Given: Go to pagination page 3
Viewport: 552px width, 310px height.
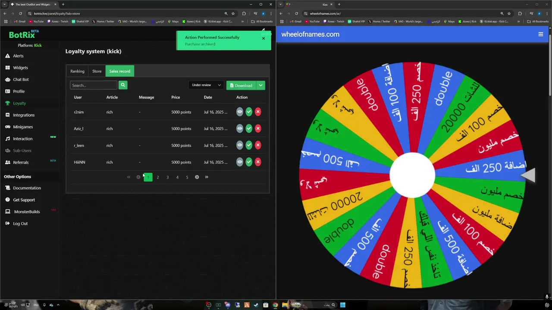Looking at the screenshot, I should point(167,177).
